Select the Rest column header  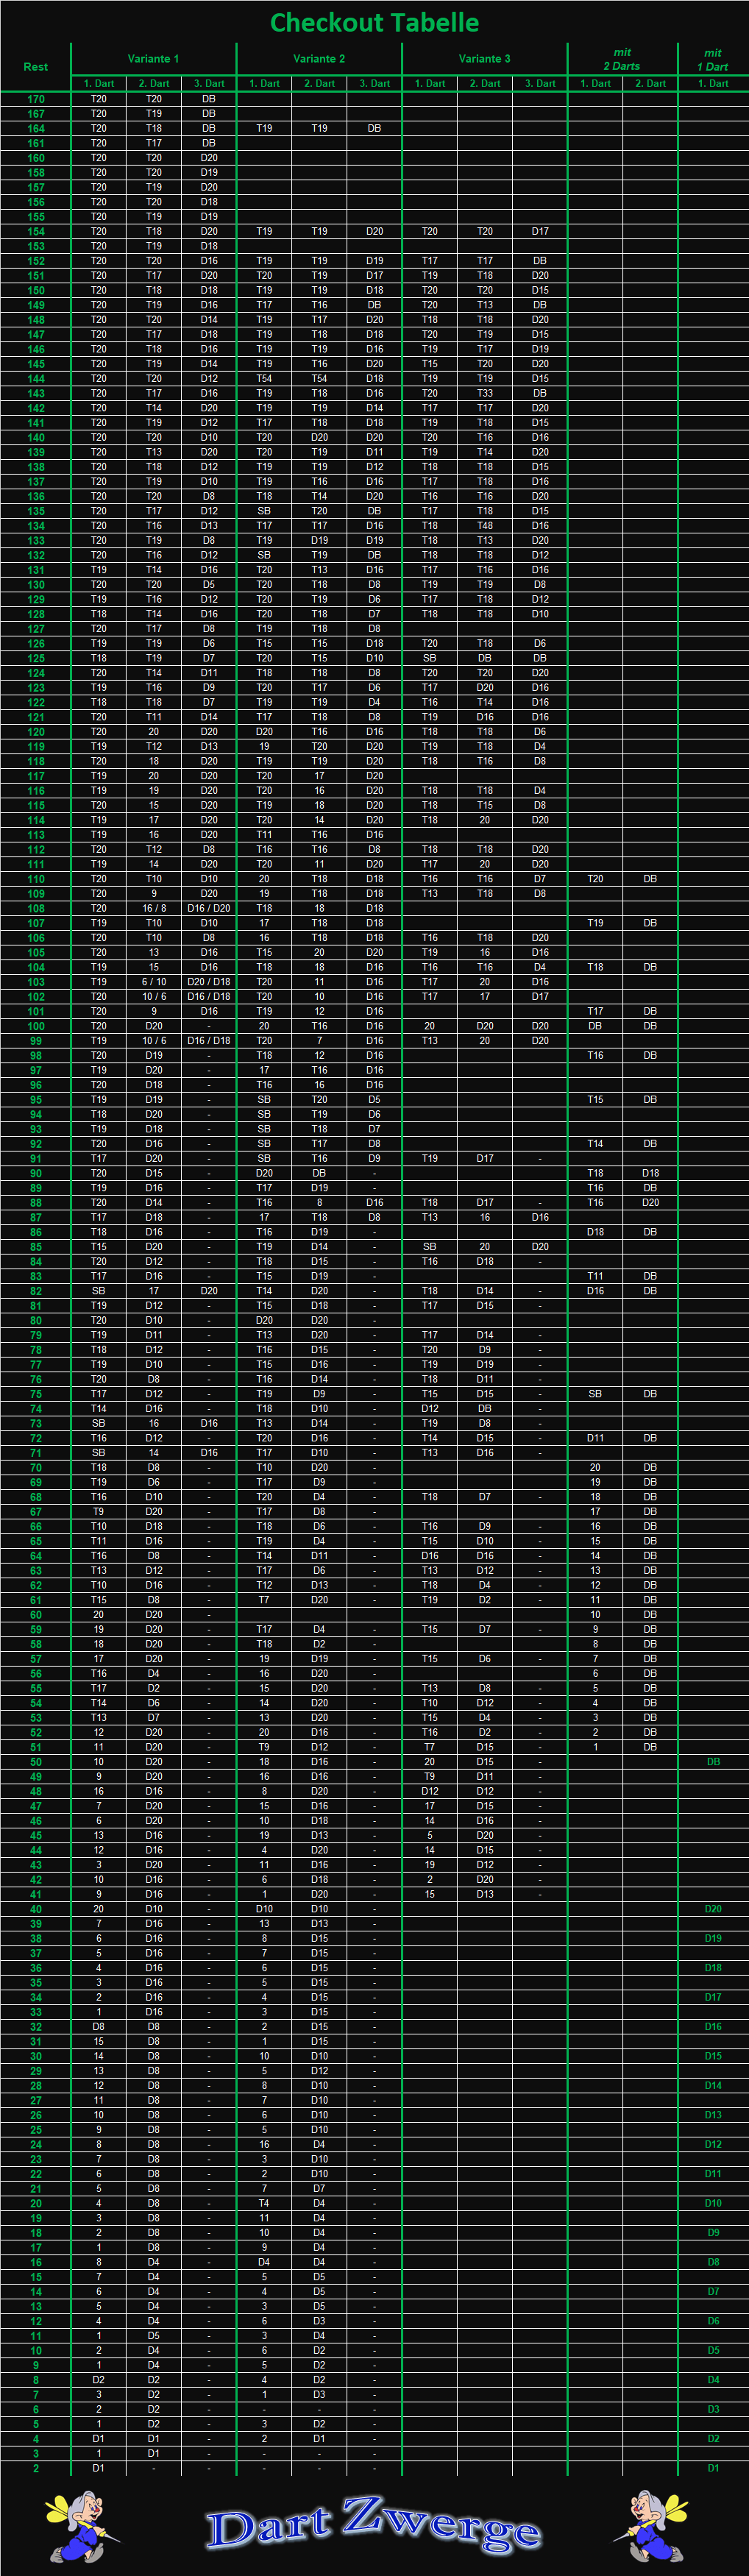(36, 67)
